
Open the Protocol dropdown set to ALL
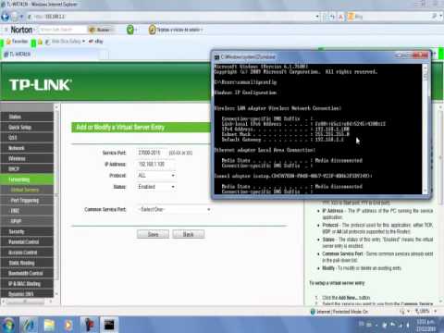point(156,176)
